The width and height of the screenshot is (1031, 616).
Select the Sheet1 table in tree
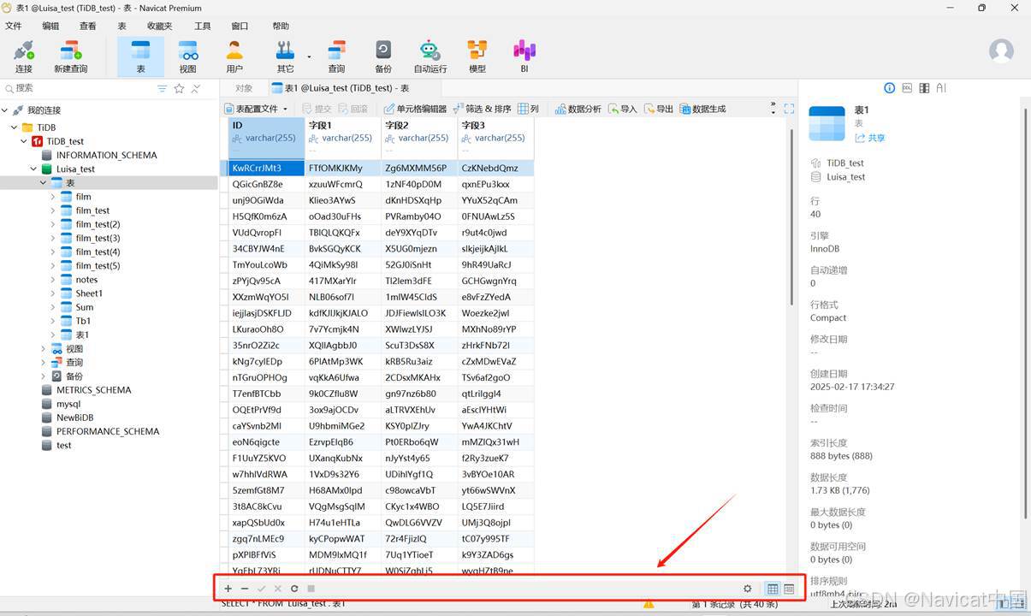[89, 293]
